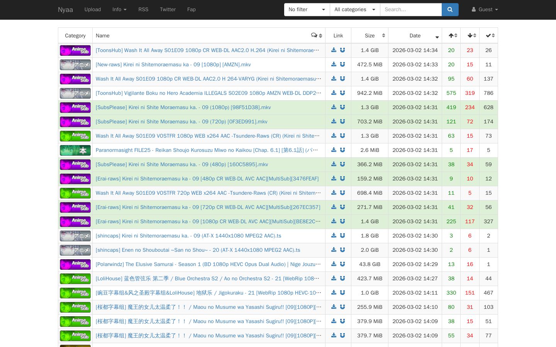Viewport: 556px width, 347px height.
Task: Open Erai-raws 720p 267EC357 torrent page
Action: point(208,207)
